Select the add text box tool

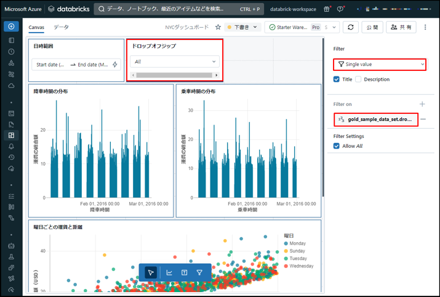[x=184, y=272]
